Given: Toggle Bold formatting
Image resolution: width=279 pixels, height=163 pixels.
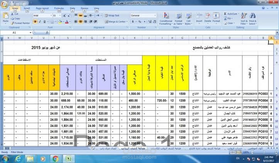Looking at the screenshot, I should click(35, 22).
